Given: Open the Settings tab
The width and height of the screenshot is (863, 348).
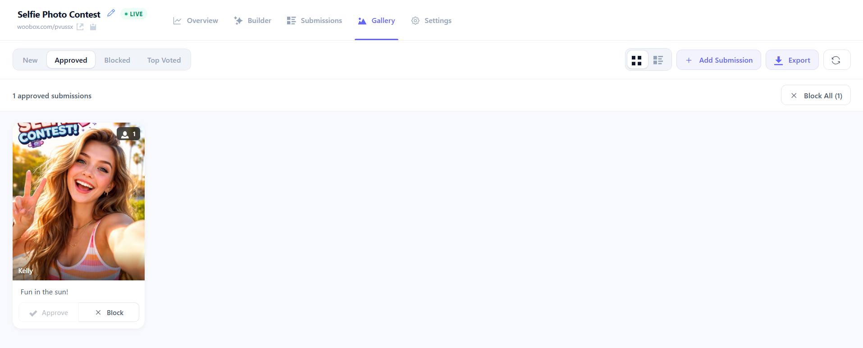Looking at the screenshot, I should point(431,21).
